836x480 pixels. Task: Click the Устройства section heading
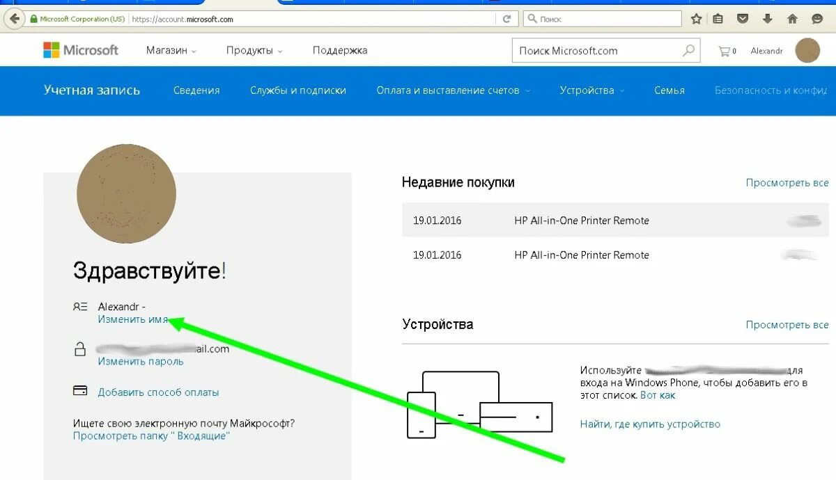(438, 324)
